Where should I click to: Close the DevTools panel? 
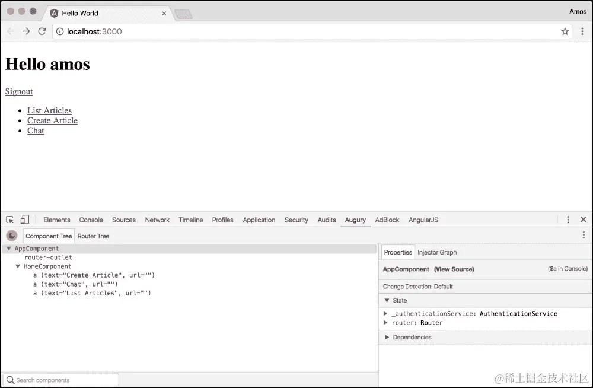pyautogui.click(x=583, y=220)
